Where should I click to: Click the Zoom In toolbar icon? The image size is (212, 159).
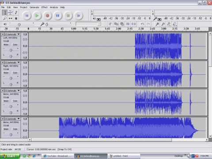click(157, 24)
